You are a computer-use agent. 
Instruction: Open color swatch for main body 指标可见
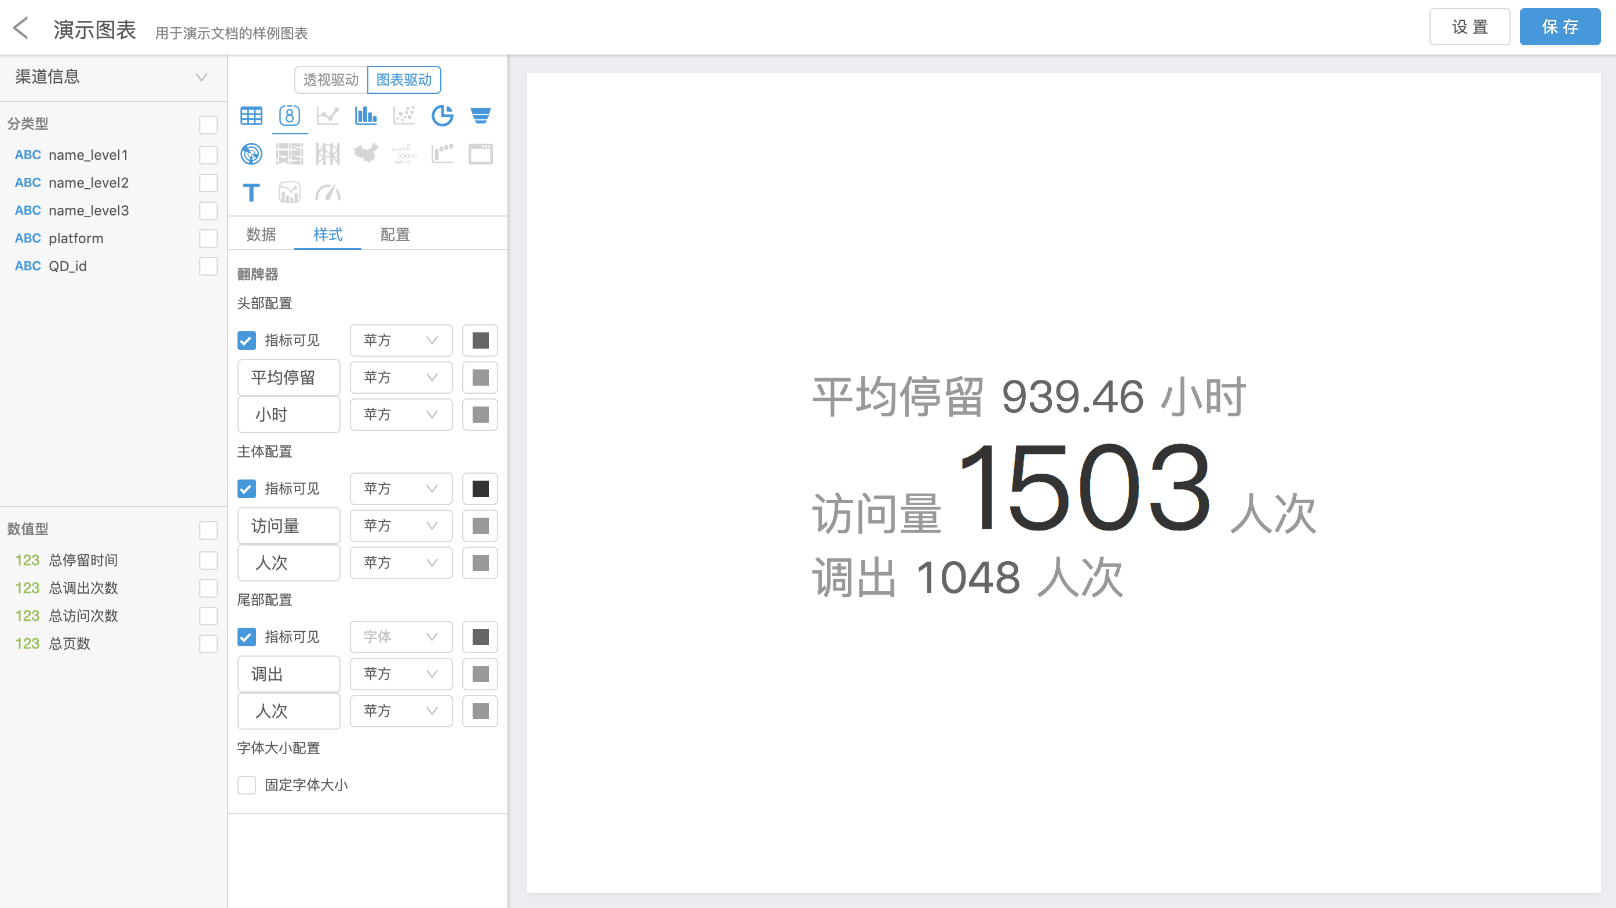point(480,489)
